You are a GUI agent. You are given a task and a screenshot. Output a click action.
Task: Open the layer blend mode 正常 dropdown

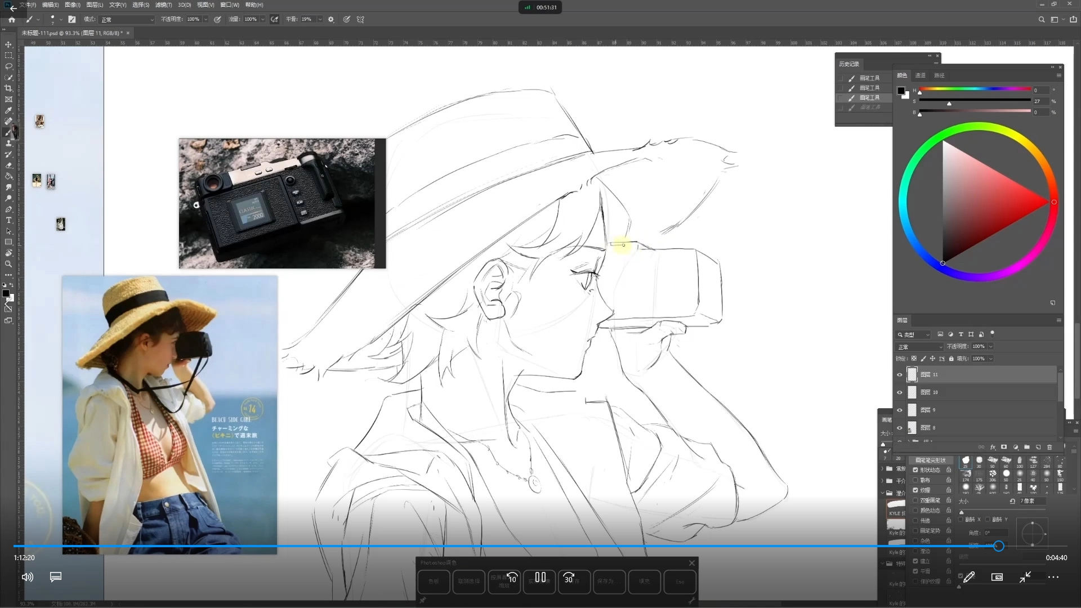pos(919,347)
